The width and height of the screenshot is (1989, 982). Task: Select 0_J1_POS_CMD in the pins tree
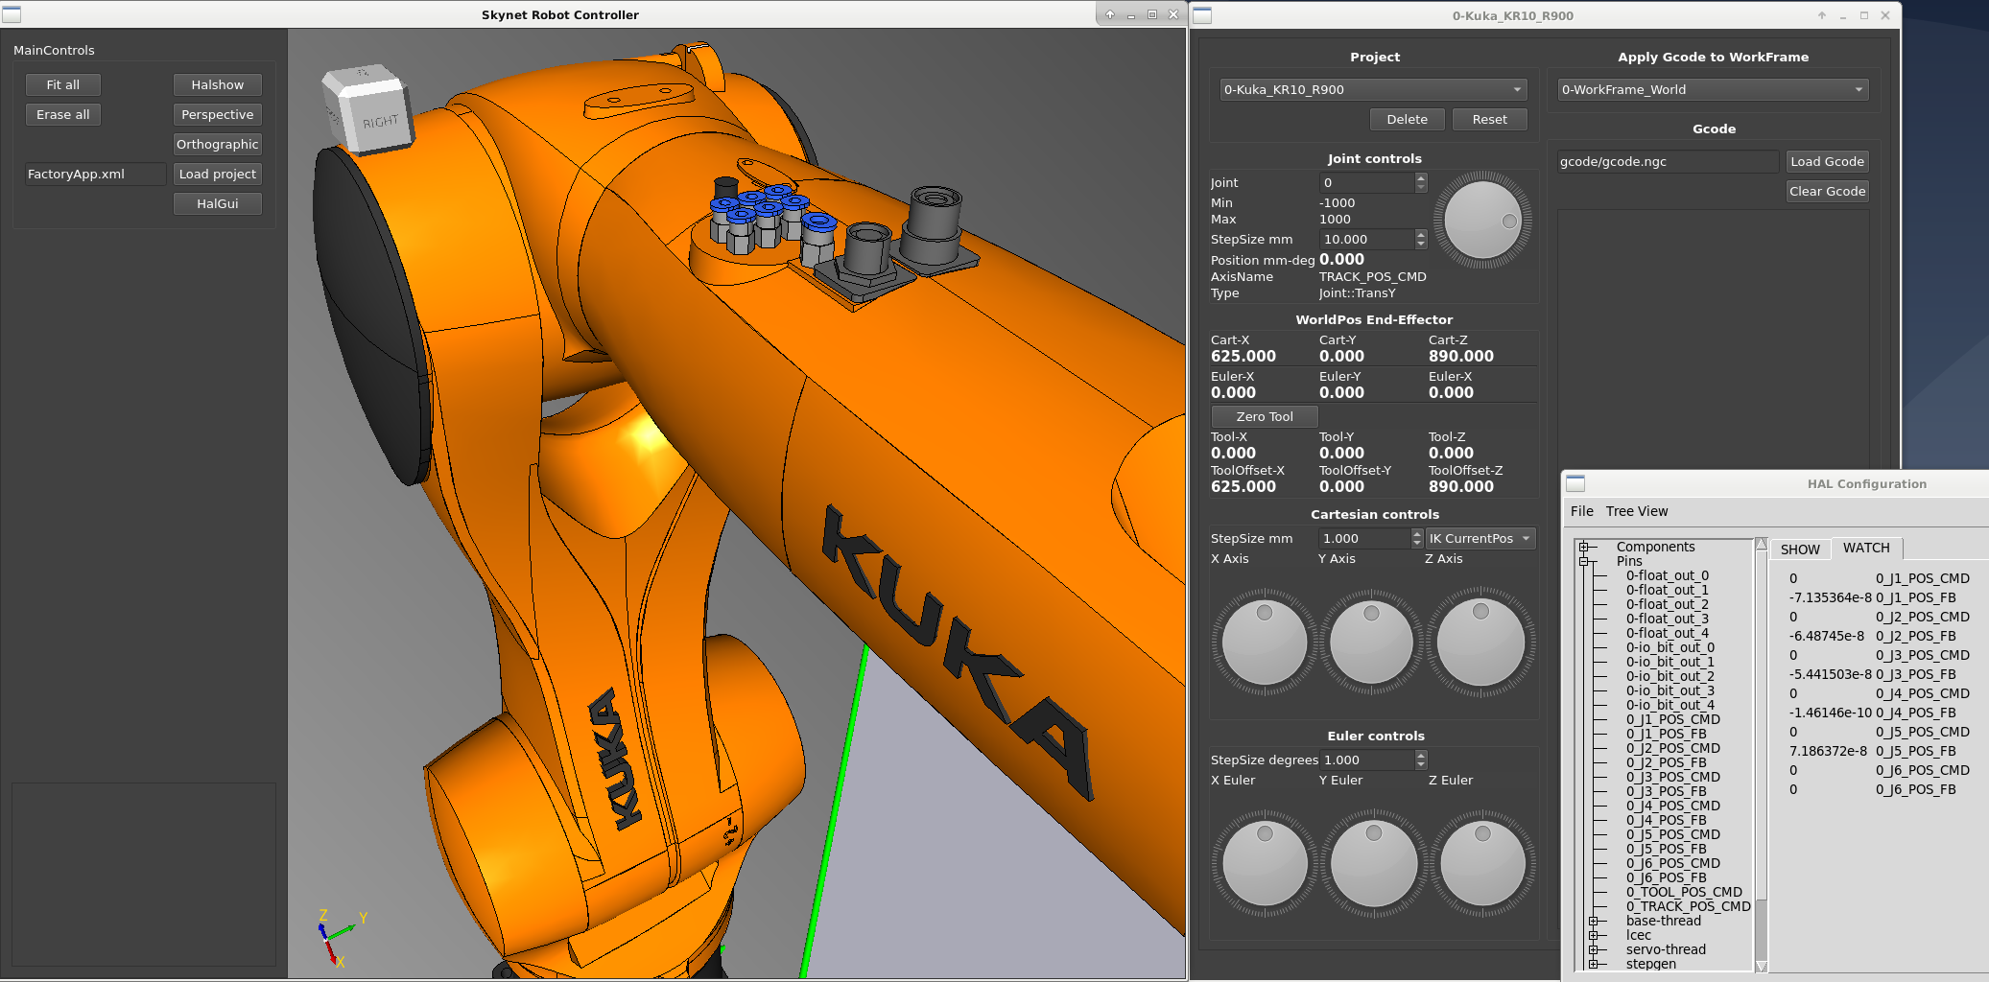click(x=1673, y=719)
